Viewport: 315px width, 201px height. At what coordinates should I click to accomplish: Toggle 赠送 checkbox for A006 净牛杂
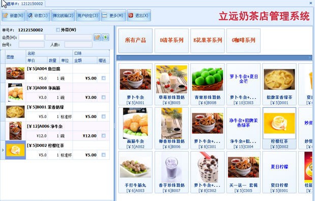click(103, 136)
